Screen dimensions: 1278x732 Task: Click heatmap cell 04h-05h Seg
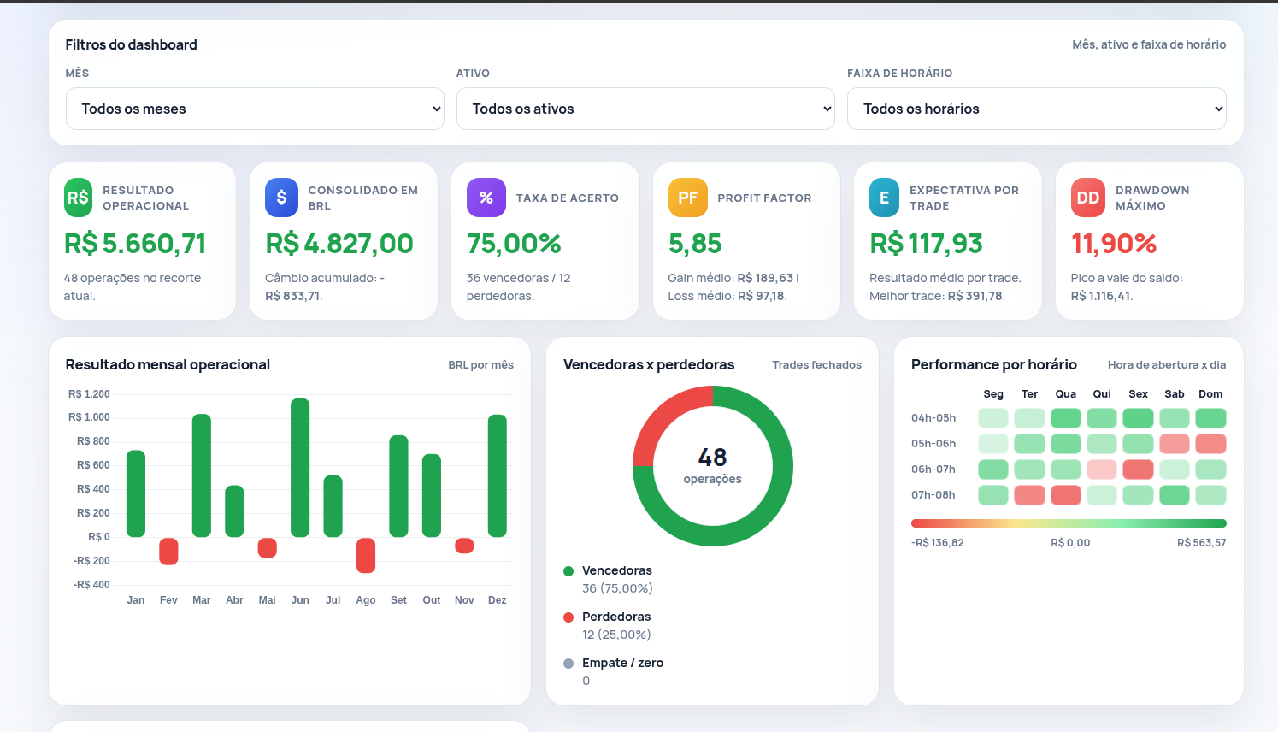993,418
